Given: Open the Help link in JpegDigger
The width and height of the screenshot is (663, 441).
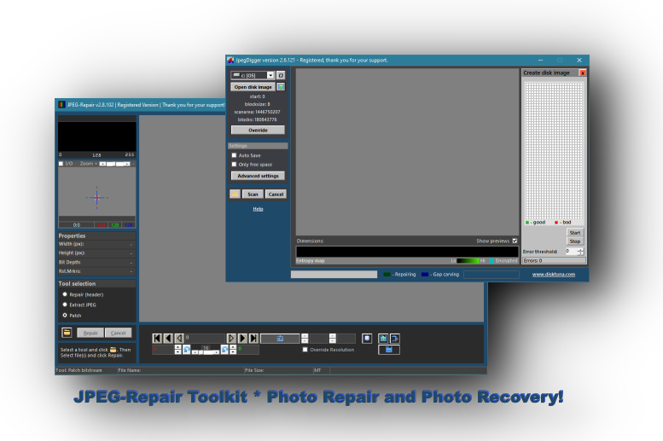Looking at the screenshot, I should (x=258, y=209).
